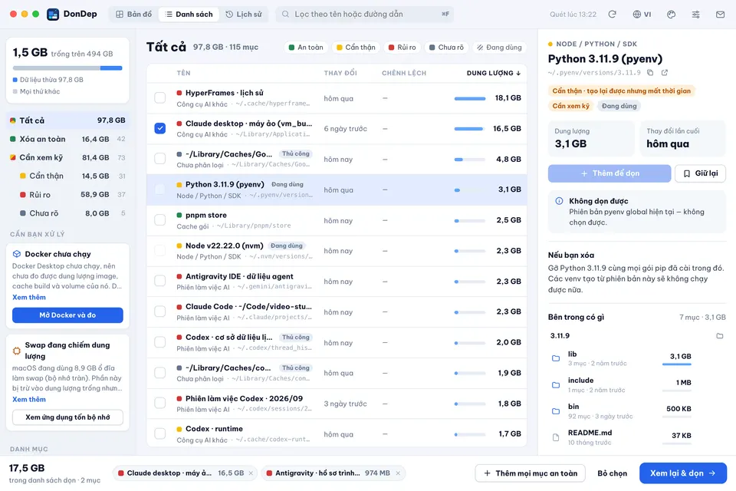Image resolution: width=736 pixels, height=491 pixels.
Task: Open the VI language selector
Action: click(642, 14)
